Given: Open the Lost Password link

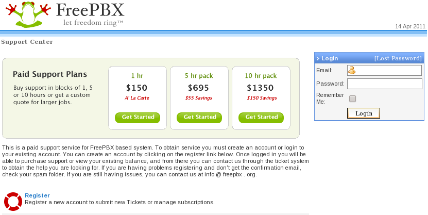Looking at the screenshot, I should (x=398, y=58).
